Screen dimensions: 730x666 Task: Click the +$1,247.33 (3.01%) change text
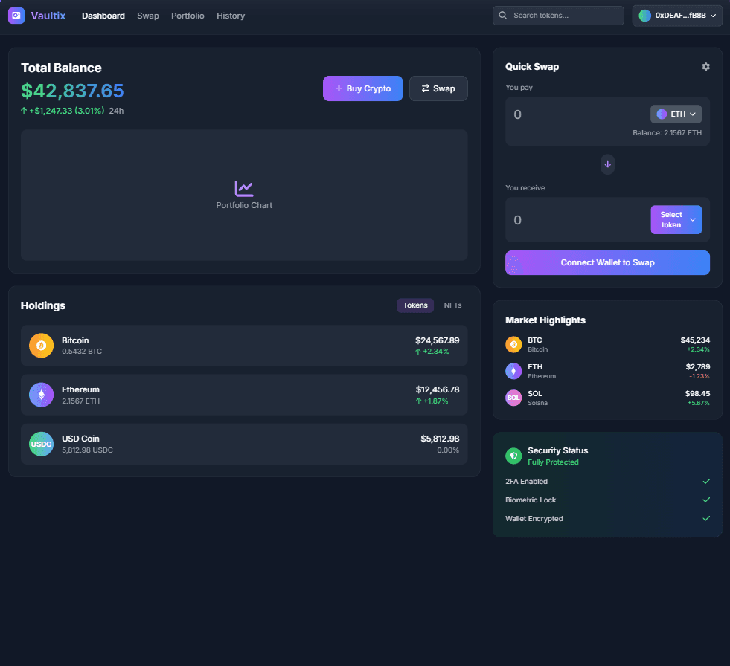[66, 111]
